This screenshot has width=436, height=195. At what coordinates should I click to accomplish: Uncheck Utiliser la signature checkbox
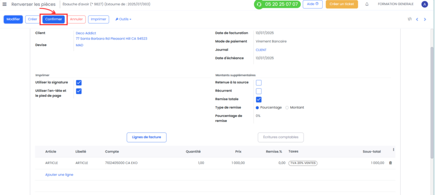click(x=79, y=83)
